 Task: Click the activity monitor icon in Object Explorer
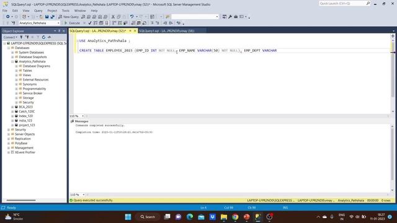coord(49,37)
